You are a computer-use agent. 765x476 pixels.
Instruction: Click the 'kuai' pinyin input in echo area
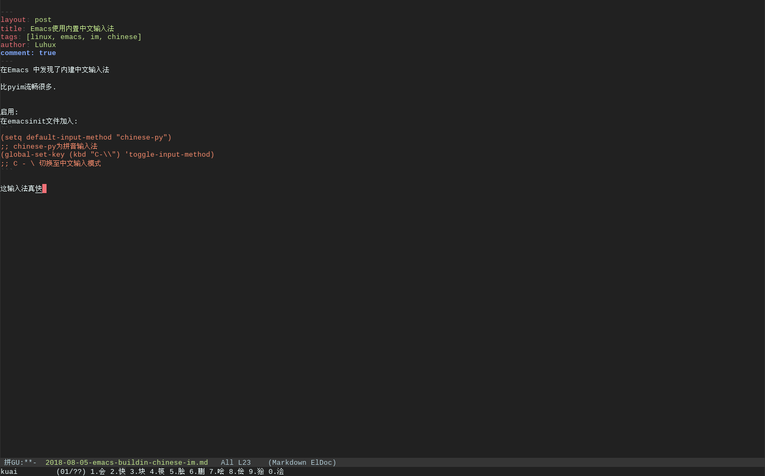(9, 472)
